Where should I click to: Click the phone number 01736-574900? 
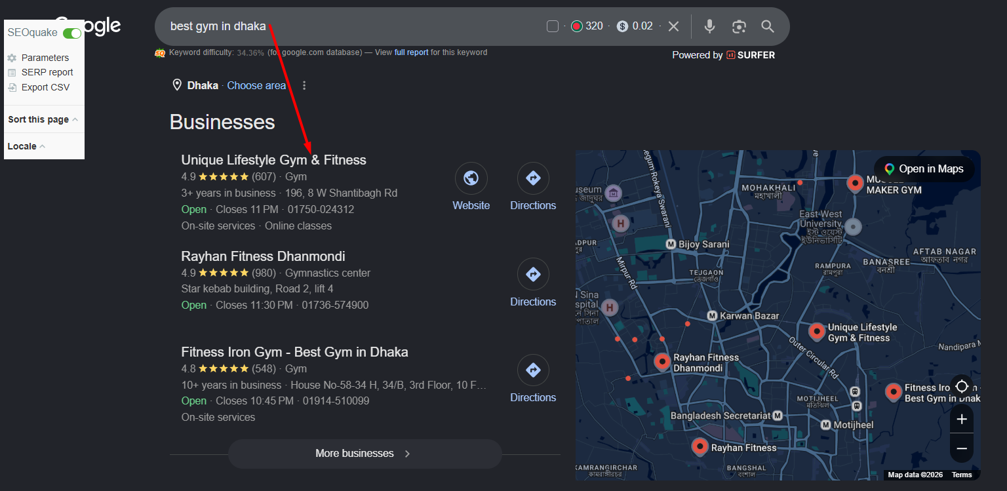(335, 305)
